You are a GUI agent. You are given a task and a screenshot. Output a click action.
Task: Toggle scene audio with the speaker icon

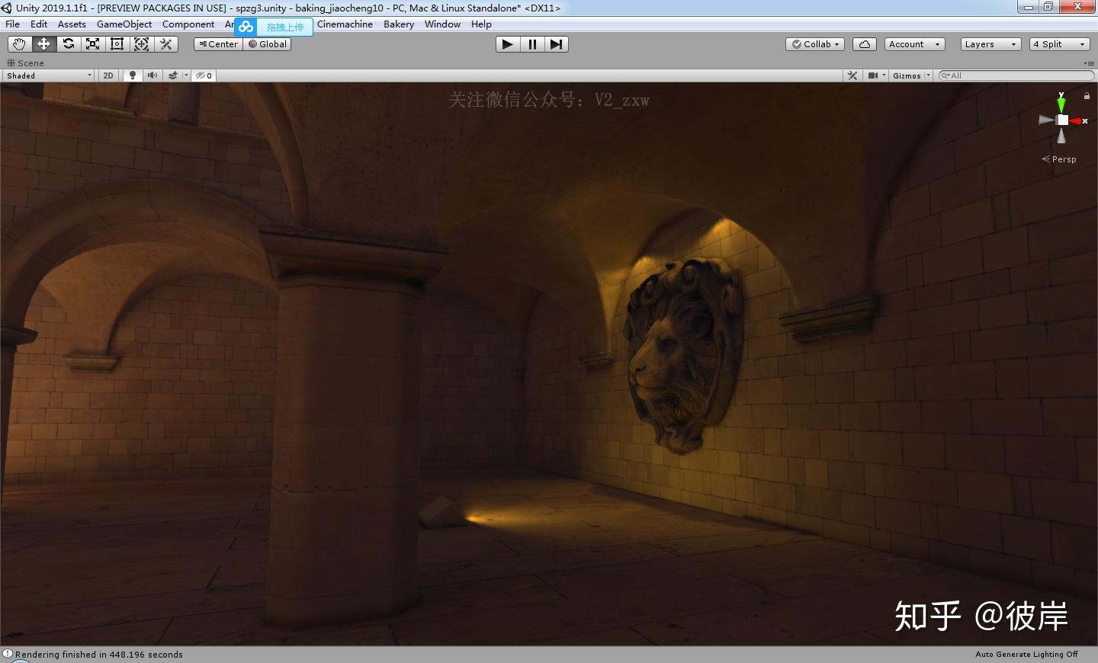pyautogui.click(x=152, y=75)
